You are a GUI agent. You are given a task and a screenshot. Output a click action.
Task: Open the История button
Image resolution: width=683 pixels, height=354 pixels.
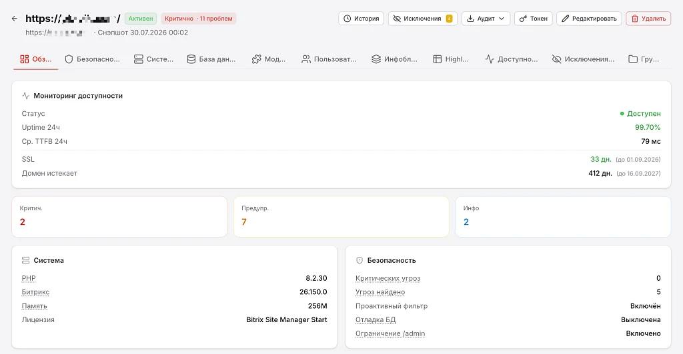[x=361, y=19]
